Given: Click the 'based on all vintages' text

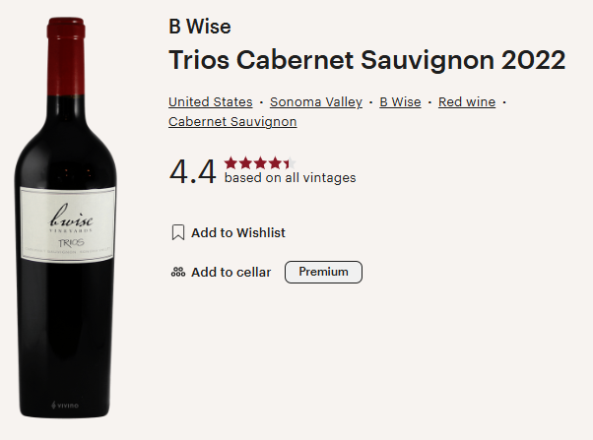Looking at the screenshot, I should (x=290, y=178).
